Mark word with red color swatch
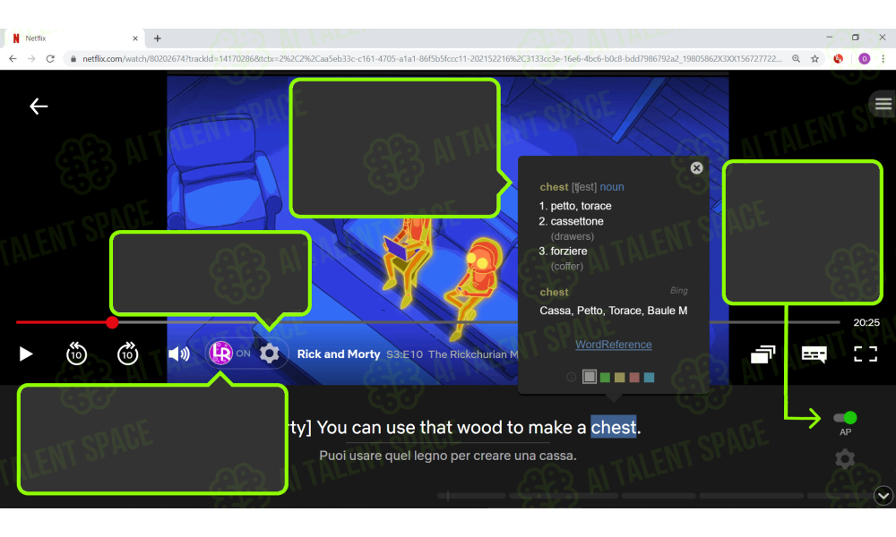 [634, 377]
